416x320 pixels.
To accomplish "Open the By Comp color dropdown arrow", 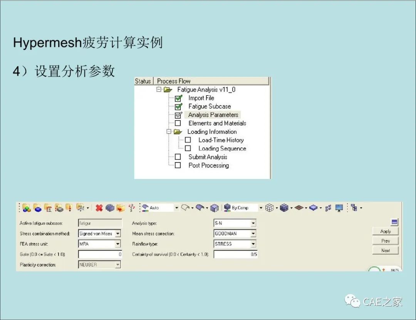I will [x=261, y=208].
